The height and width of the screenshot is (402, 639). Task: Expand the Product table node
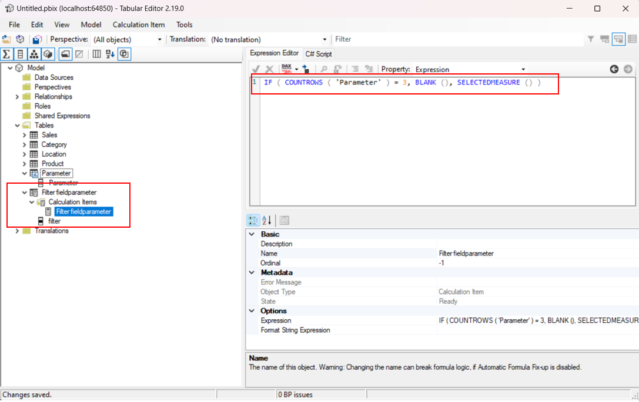24,164
